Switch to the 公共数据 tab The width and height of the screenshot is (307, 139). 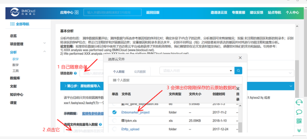click(140, 72)
